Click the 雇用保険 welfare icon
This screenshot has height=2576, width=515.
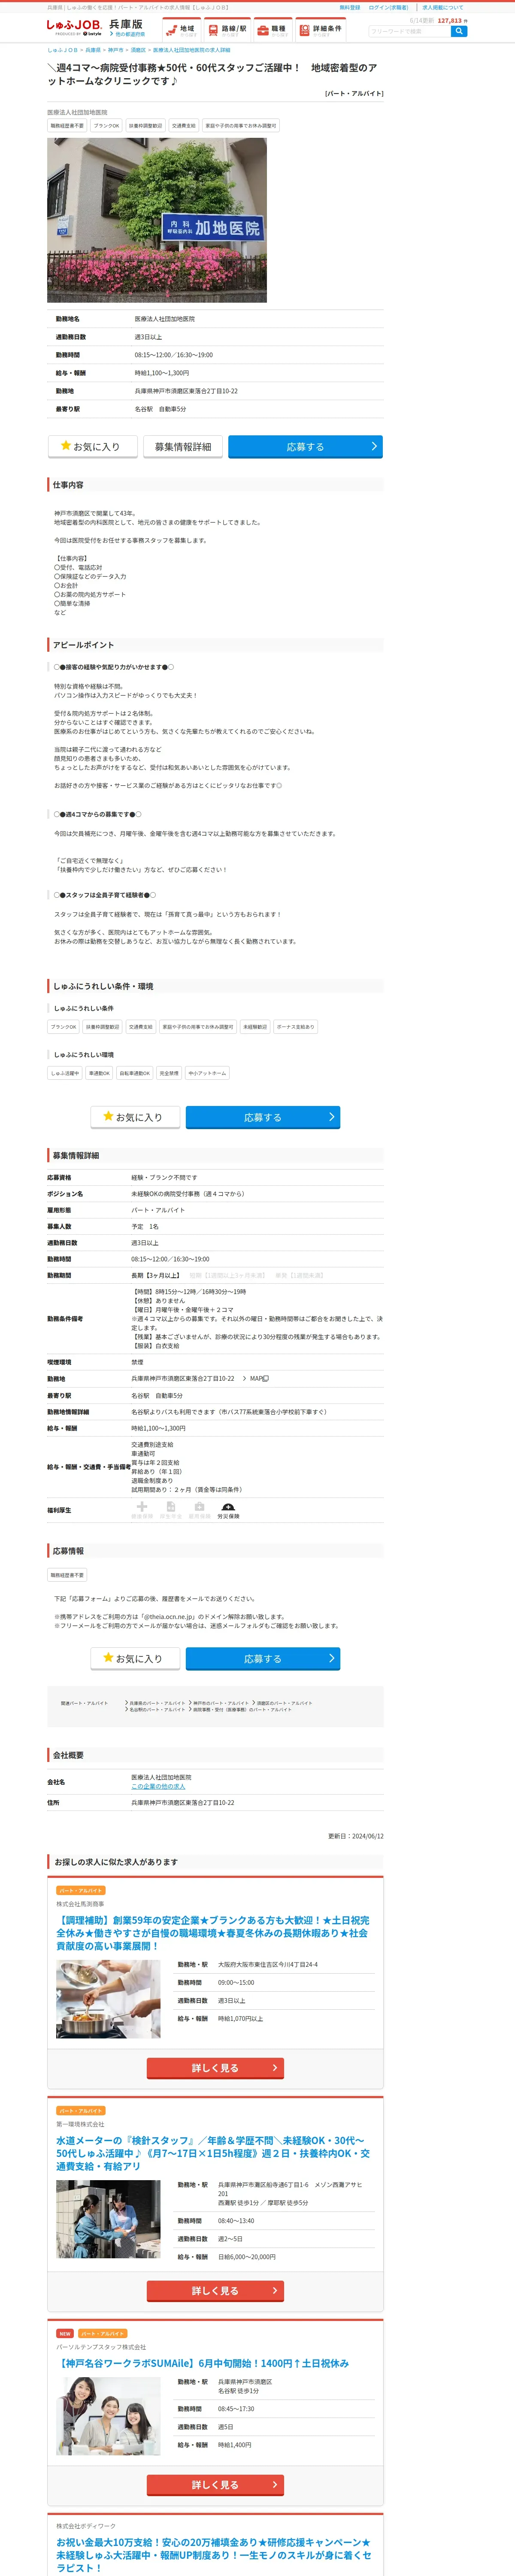click(x=199, y=1510)
